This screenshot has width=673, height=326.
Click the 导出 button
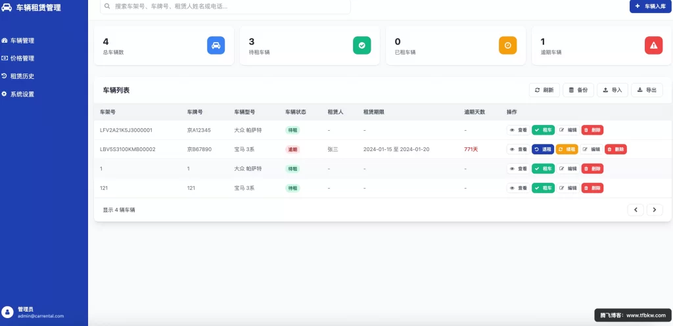[x=647, y=90]
